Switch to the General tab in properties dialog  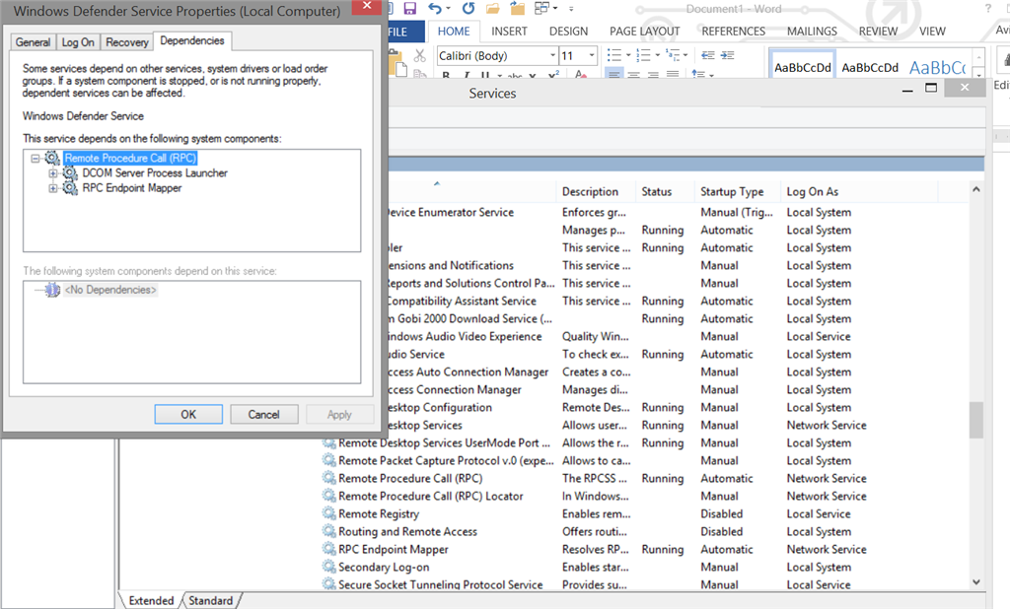(33, 42)
